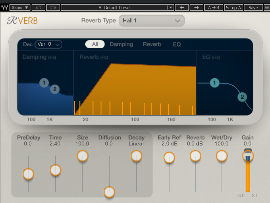
Task: Click the Diffusion slider knob
Action: tap(109, 192)
